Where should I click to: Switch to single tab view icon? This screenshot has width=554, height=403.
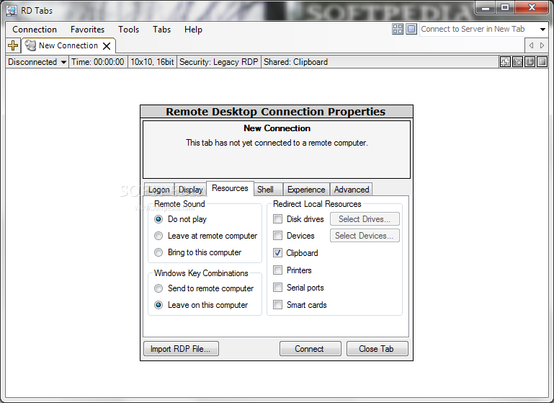(x=411, y=29)
